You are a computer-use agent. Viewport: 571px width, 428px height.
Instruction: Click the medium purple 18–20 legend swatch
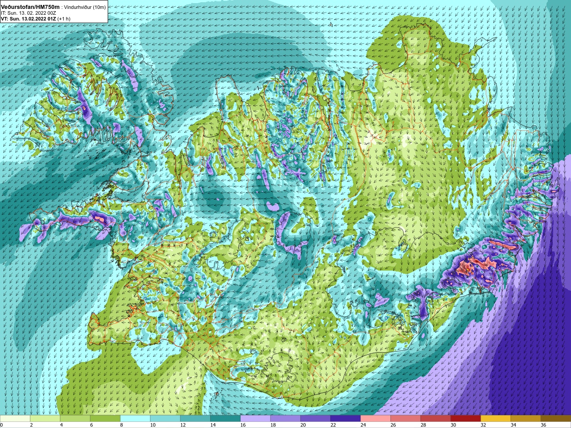coord(285,419)
